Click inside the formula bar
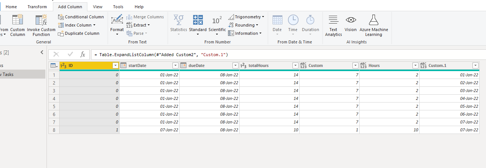This screenshot has width=486, height=168. pos(288,55)
